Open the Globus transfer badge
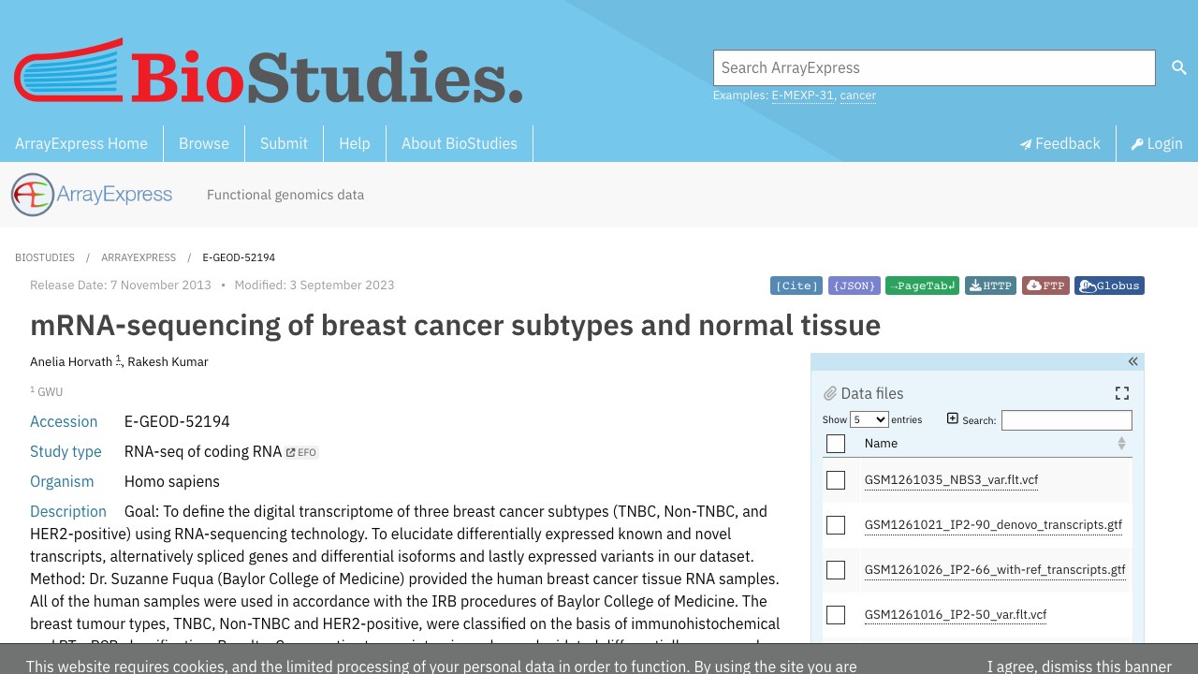1198x674 pixels. (x=1109, y=286)
